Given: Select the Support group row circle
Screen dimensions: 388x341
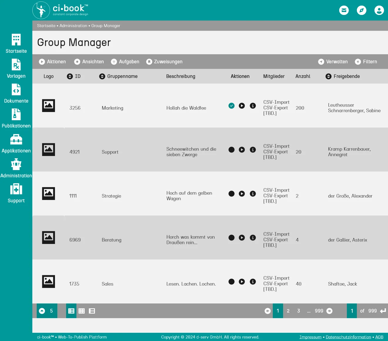Looking at the screenshot, I should click(232, 150).
